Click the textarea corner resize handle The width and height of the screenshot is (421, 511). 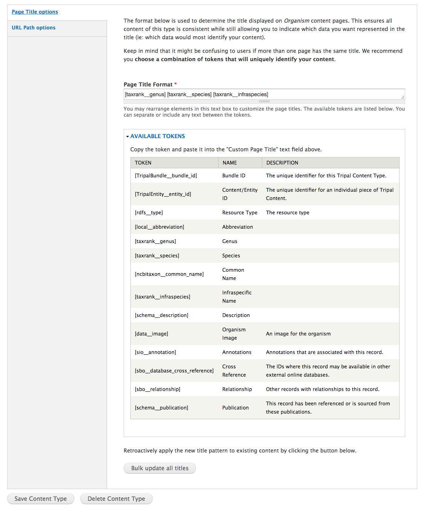[403, 97]
